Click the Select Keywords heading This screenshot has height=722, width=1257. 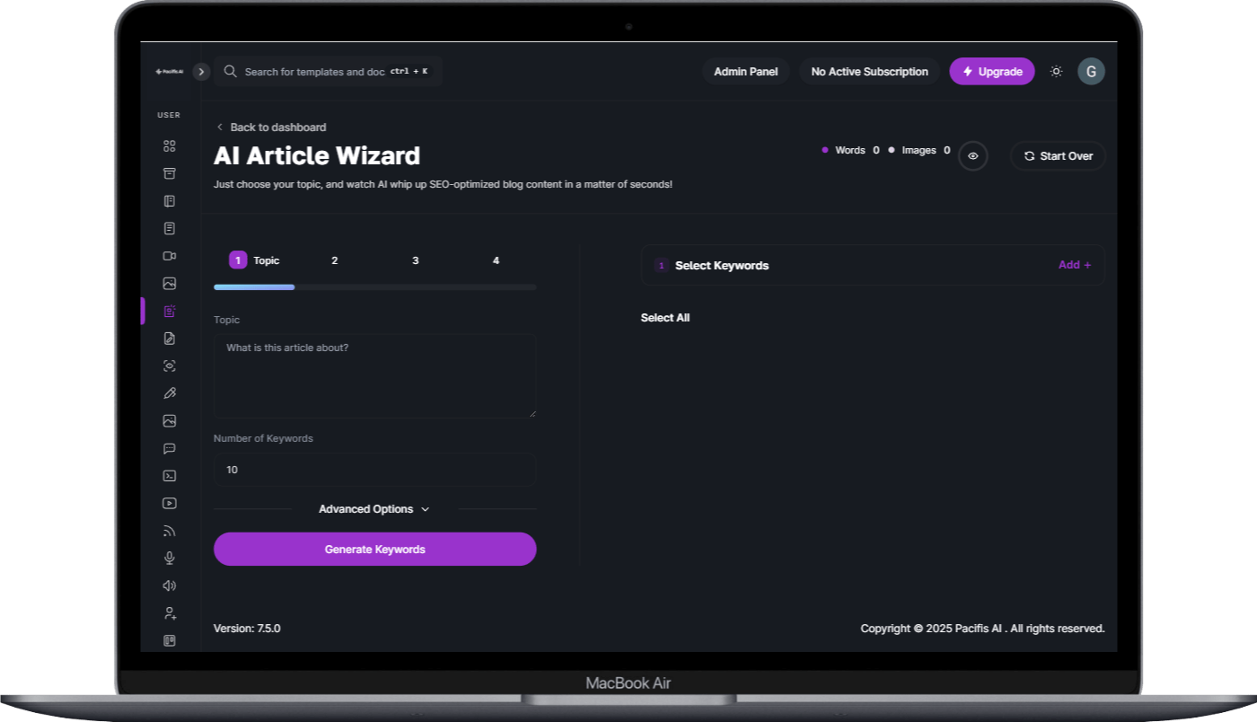pyautogui.click(x=722, y=265)
